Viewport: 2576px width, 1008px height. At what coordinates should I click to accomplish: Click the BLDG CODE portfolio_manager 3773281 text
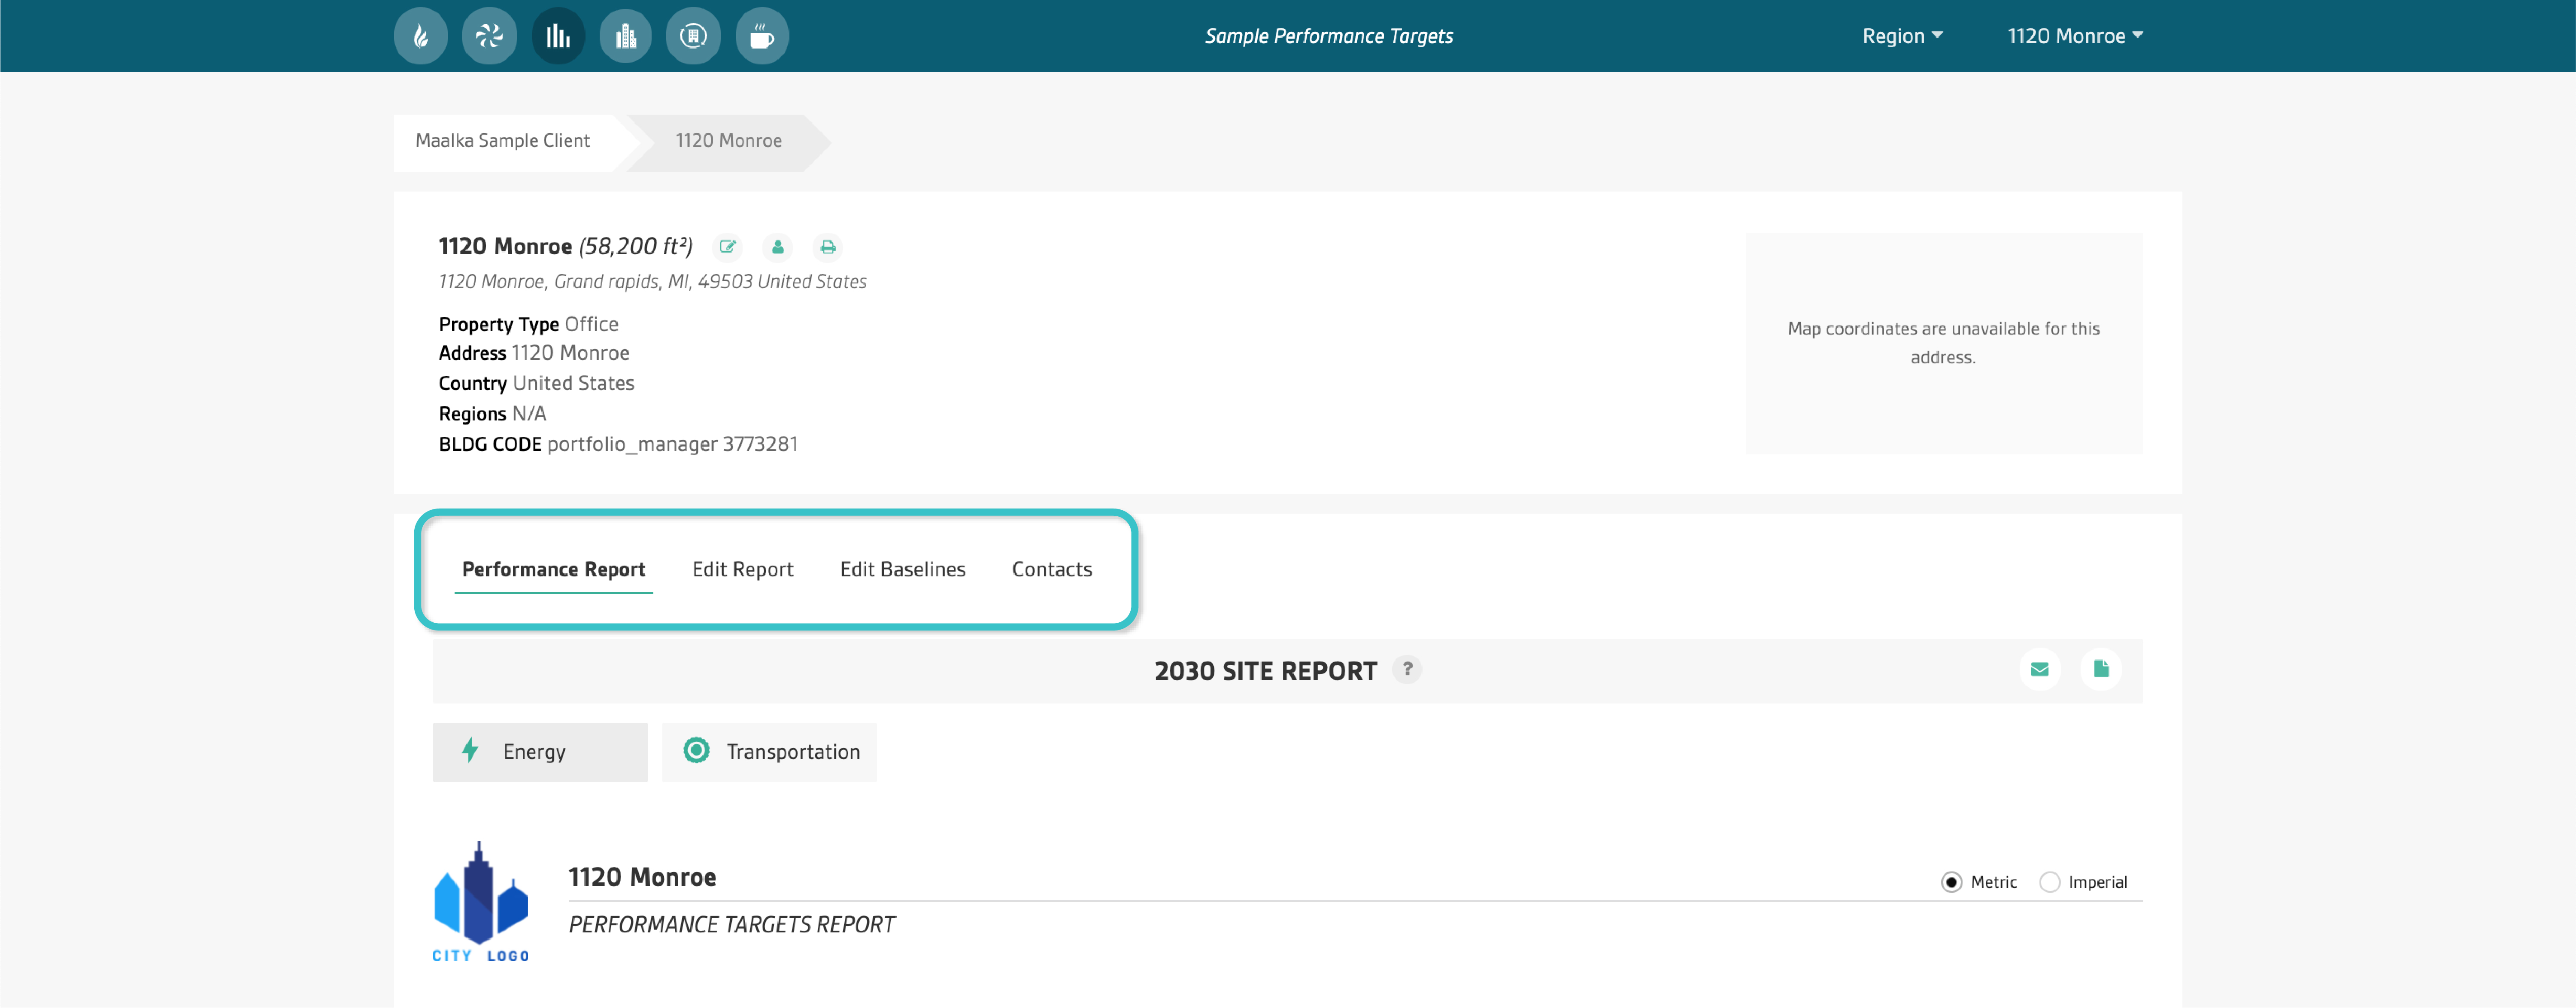[x=618, y=445]
